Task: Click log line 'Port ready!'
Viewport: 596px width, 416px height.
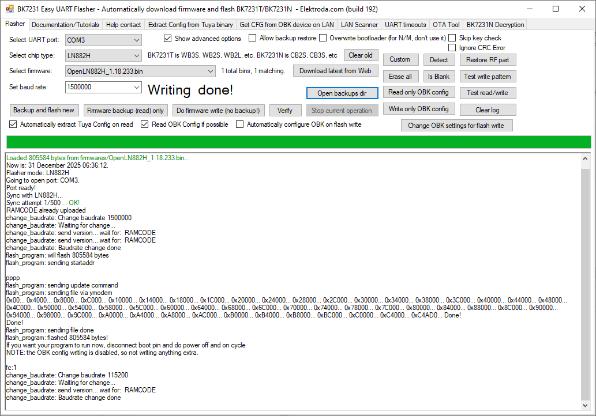Action: tap(21, 188)
